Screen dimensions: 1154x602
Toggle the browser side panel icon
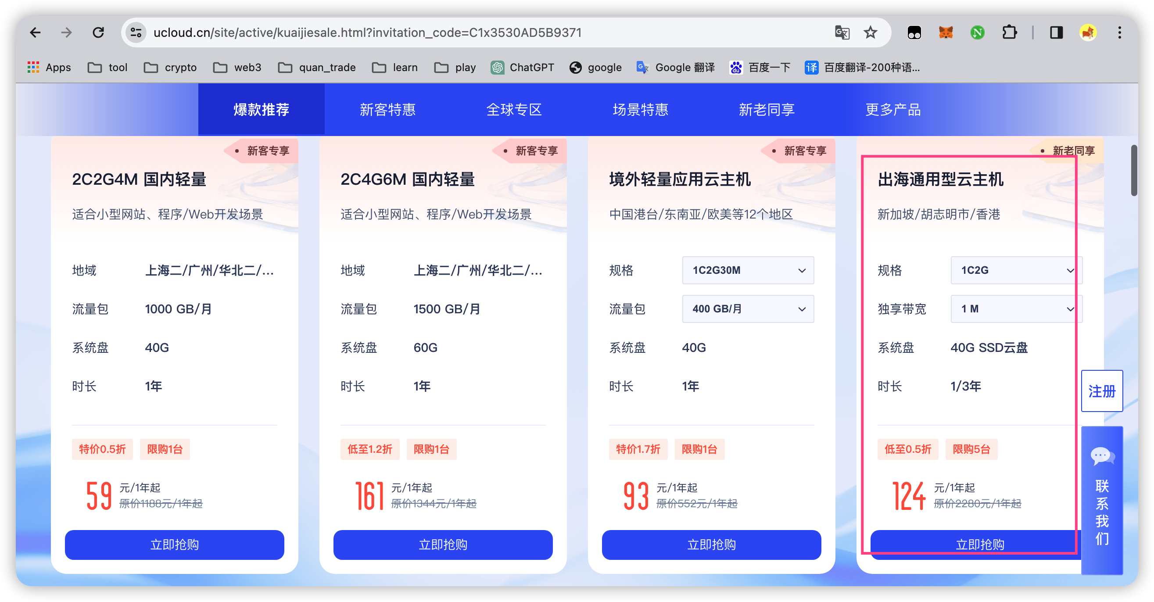point(1056,32)
